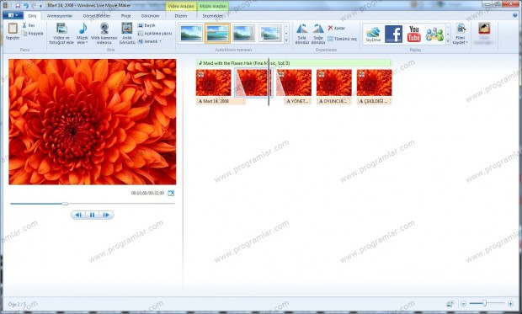Select the clip above OYUNCUL caption
The width and height of the screenshot is (522, 314).
coord(334,82)
